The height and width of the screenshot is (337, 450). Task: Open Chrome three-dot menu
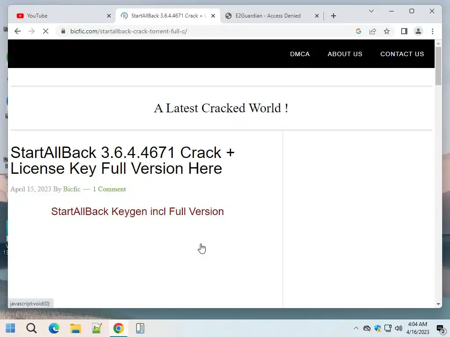(x=432, y=31)
